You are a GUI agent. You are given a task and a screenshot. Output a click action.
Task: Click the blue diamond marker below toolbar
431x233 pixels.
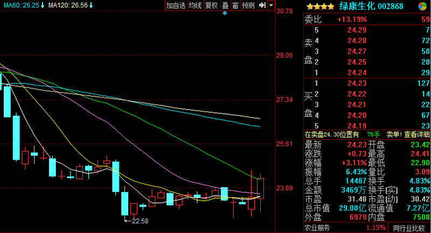tap(225, 13)
